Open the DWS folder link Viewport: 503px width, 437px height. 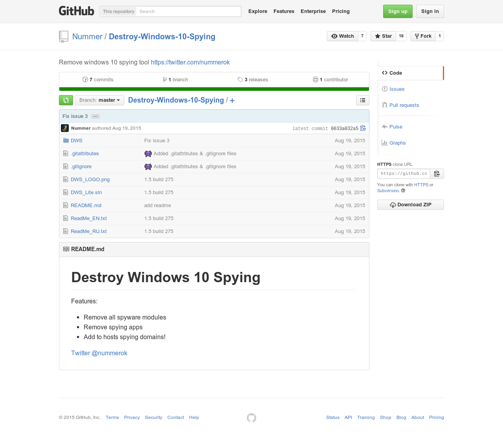[77, 141]
